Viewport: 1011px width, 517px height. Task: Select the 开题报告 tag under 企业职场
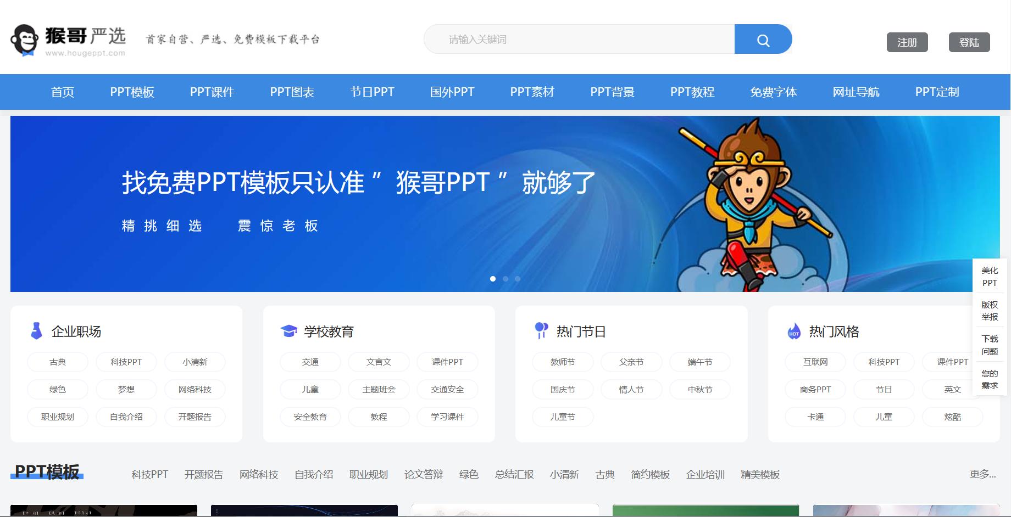195,417
